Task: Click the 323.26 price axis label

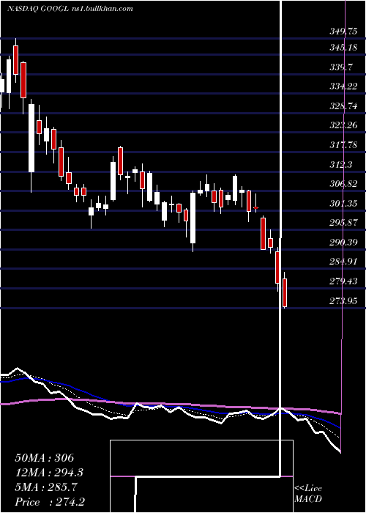Action: point(343,125)
